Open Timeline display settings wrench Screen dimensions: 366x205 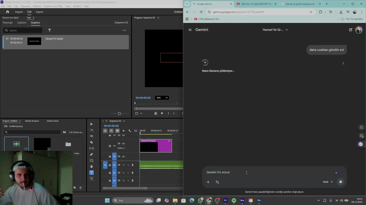tap(130, 131)
